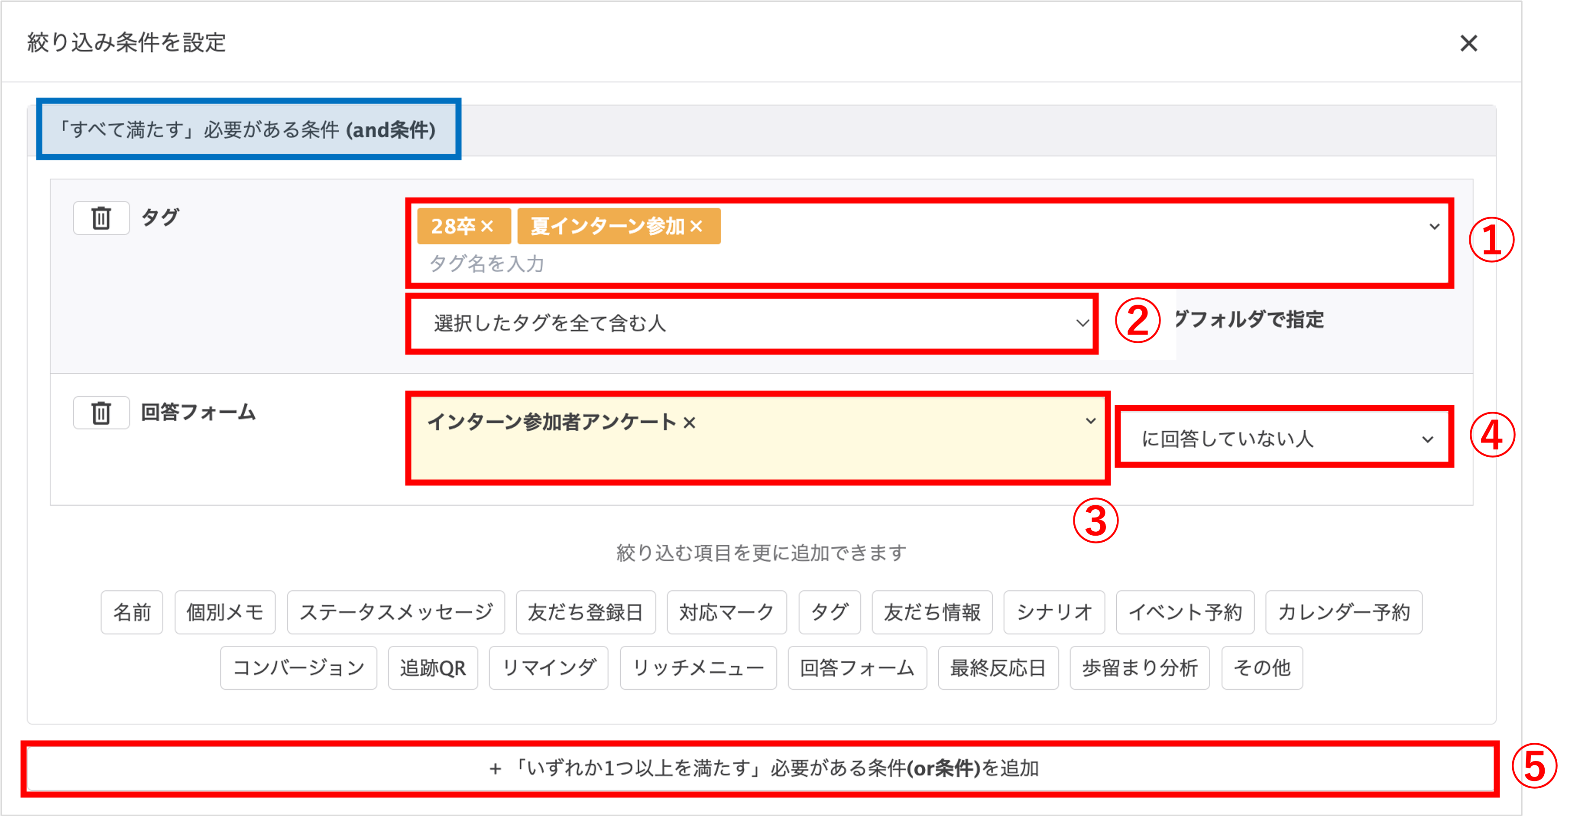
Task: Close the 絞り込み条件を設定 dialog
Action: click(1470, 43)
